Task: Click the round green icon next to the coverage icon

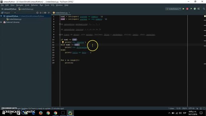Action: (195, 9)
